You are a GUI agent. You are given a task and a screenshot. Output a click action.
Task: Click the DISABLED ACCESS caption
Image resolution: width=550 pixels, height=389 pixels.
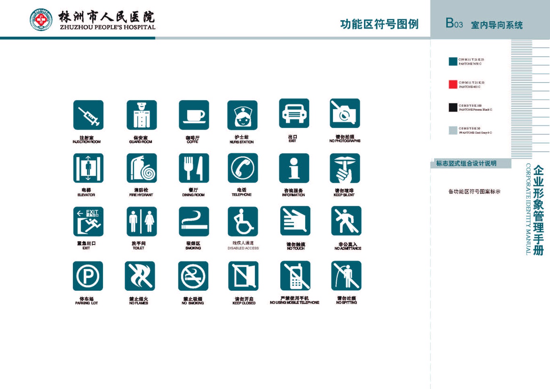point(243,248)
